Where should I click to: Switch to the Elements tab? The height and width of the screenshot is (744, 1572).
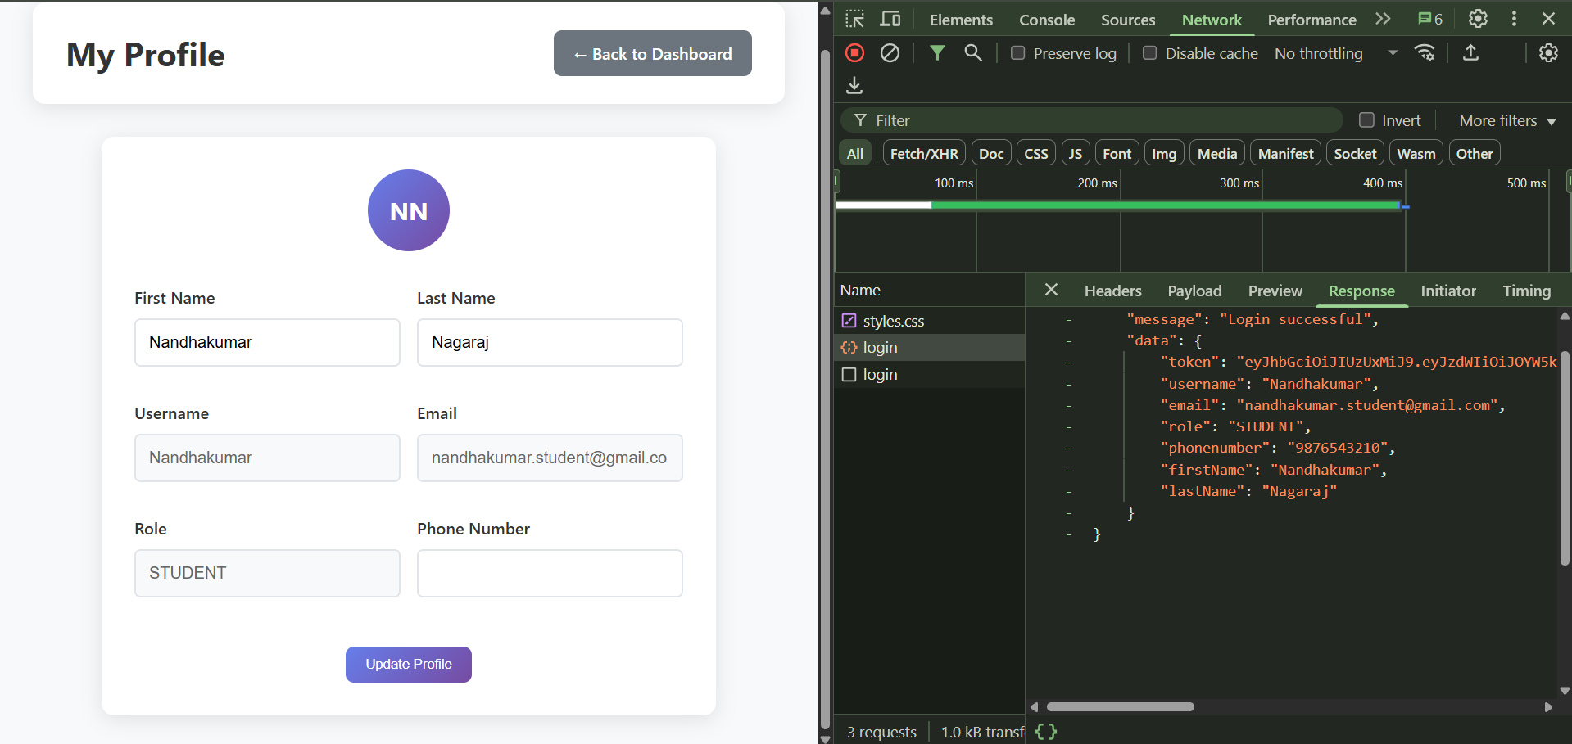point(961,20)
